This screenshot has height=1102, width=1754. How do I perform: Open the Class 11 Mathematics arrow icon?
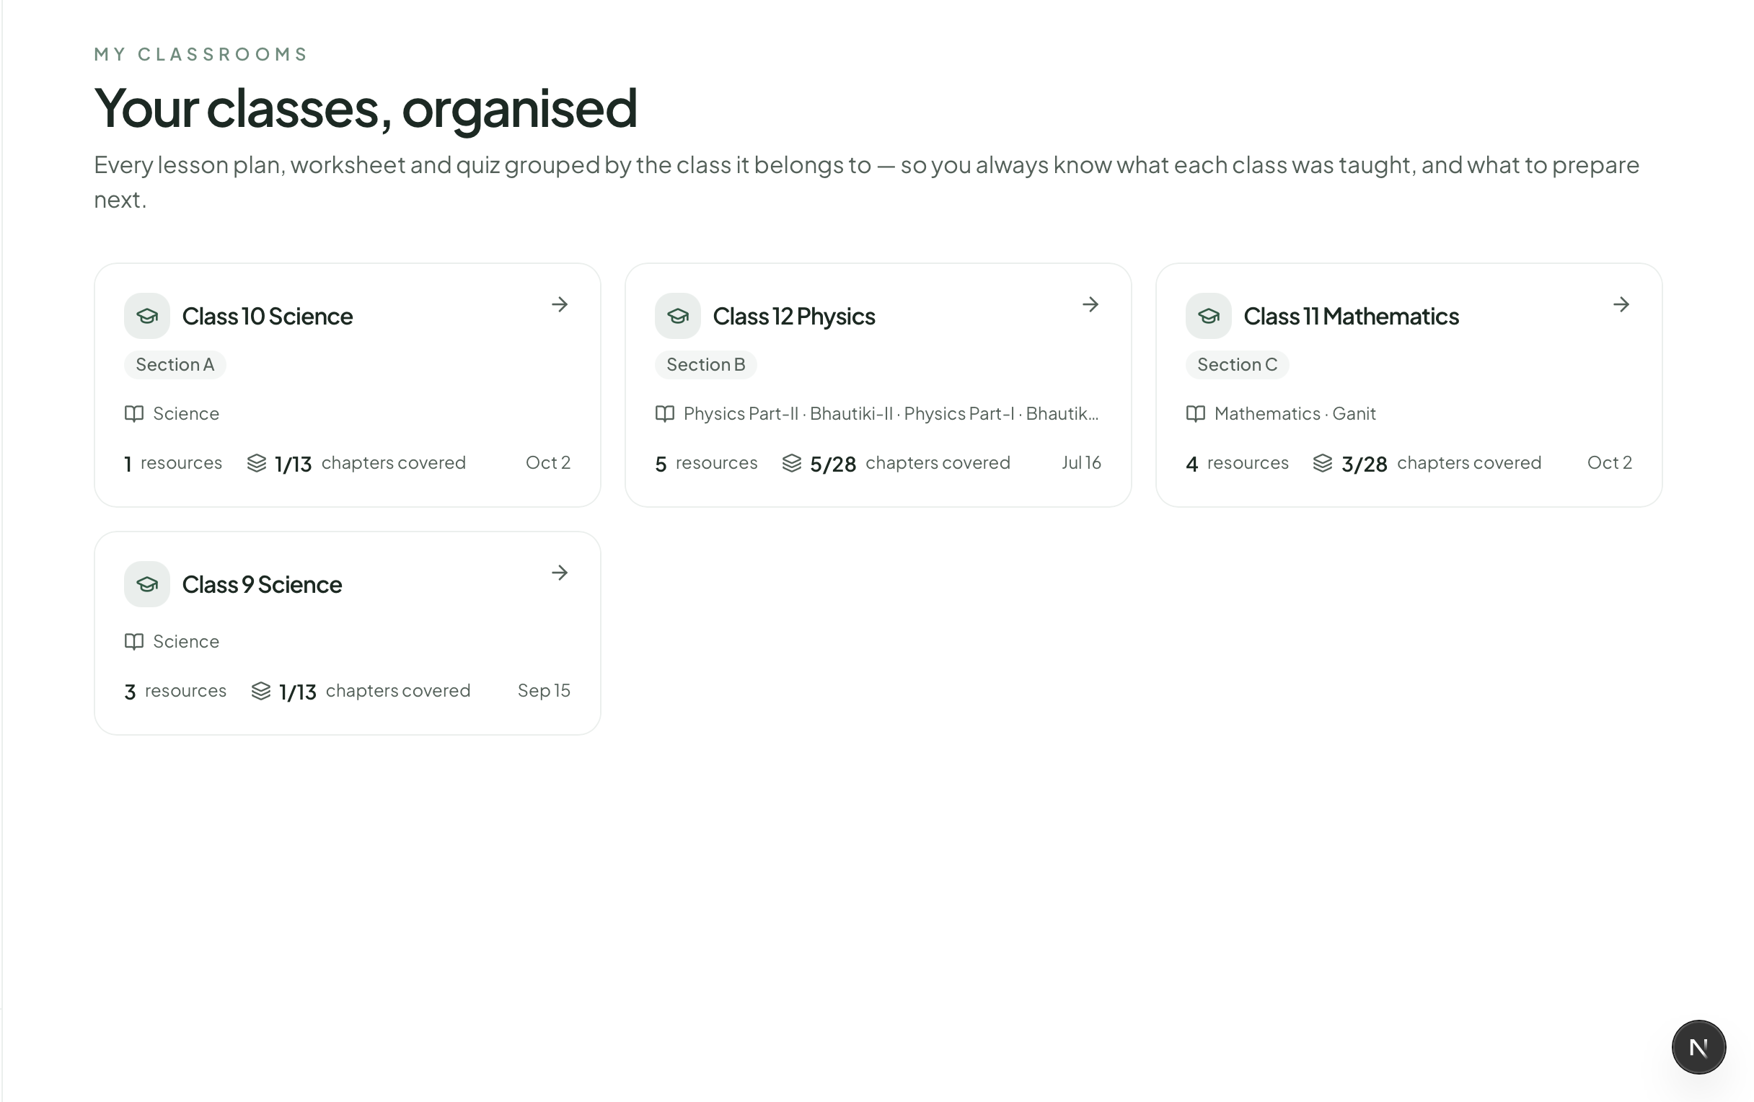coord(1621,304)
